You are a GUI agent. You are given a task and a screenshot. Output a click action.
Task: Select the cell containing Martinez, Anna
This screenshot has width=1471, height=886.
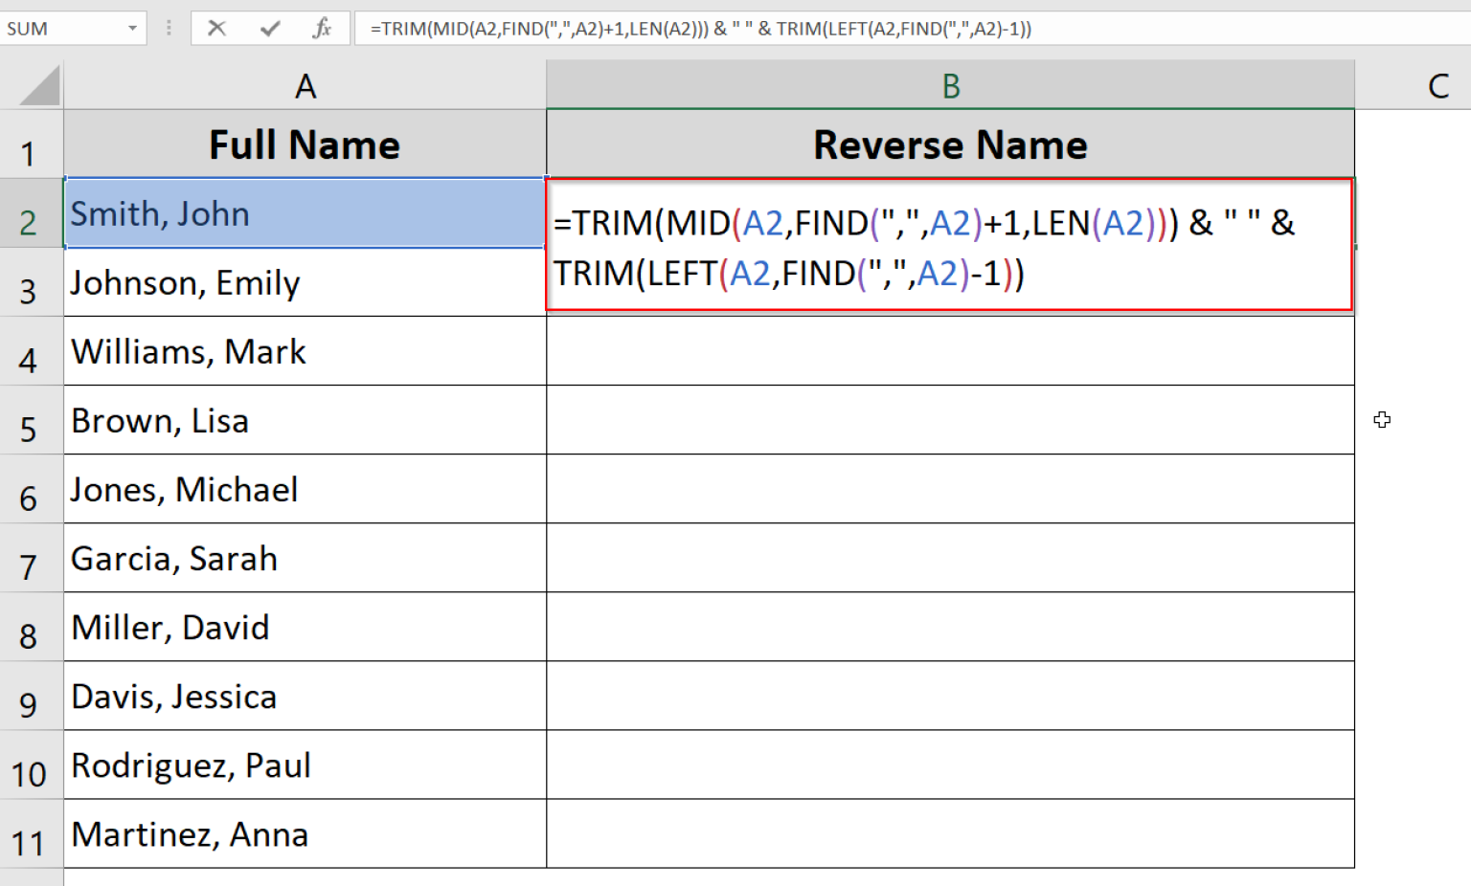(x=304, y=833)
